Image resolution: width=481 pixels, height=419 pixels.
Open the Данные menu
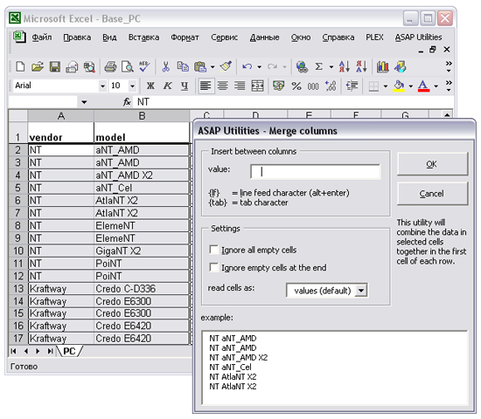pos(264,38)
